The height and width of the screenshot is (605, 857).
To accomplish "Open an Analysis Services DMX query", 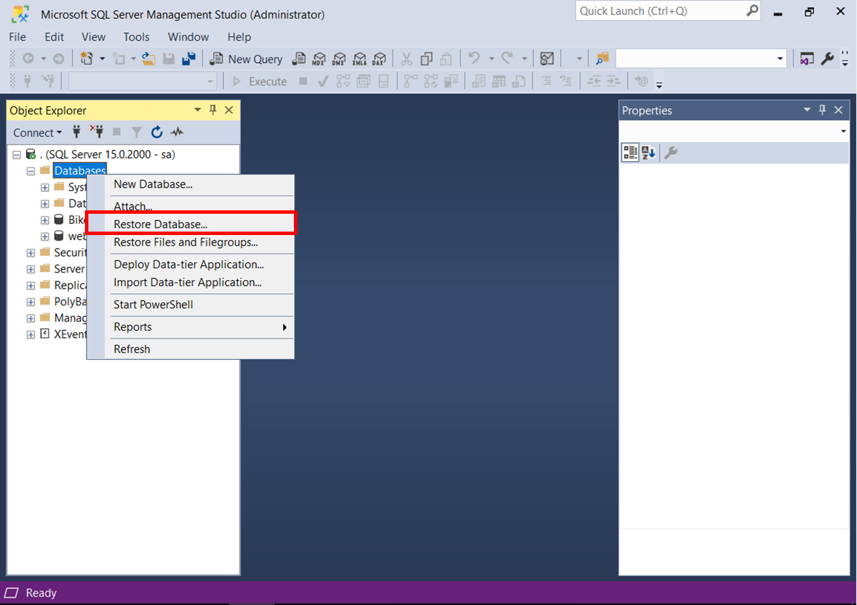I will click(x=339, y=59).
